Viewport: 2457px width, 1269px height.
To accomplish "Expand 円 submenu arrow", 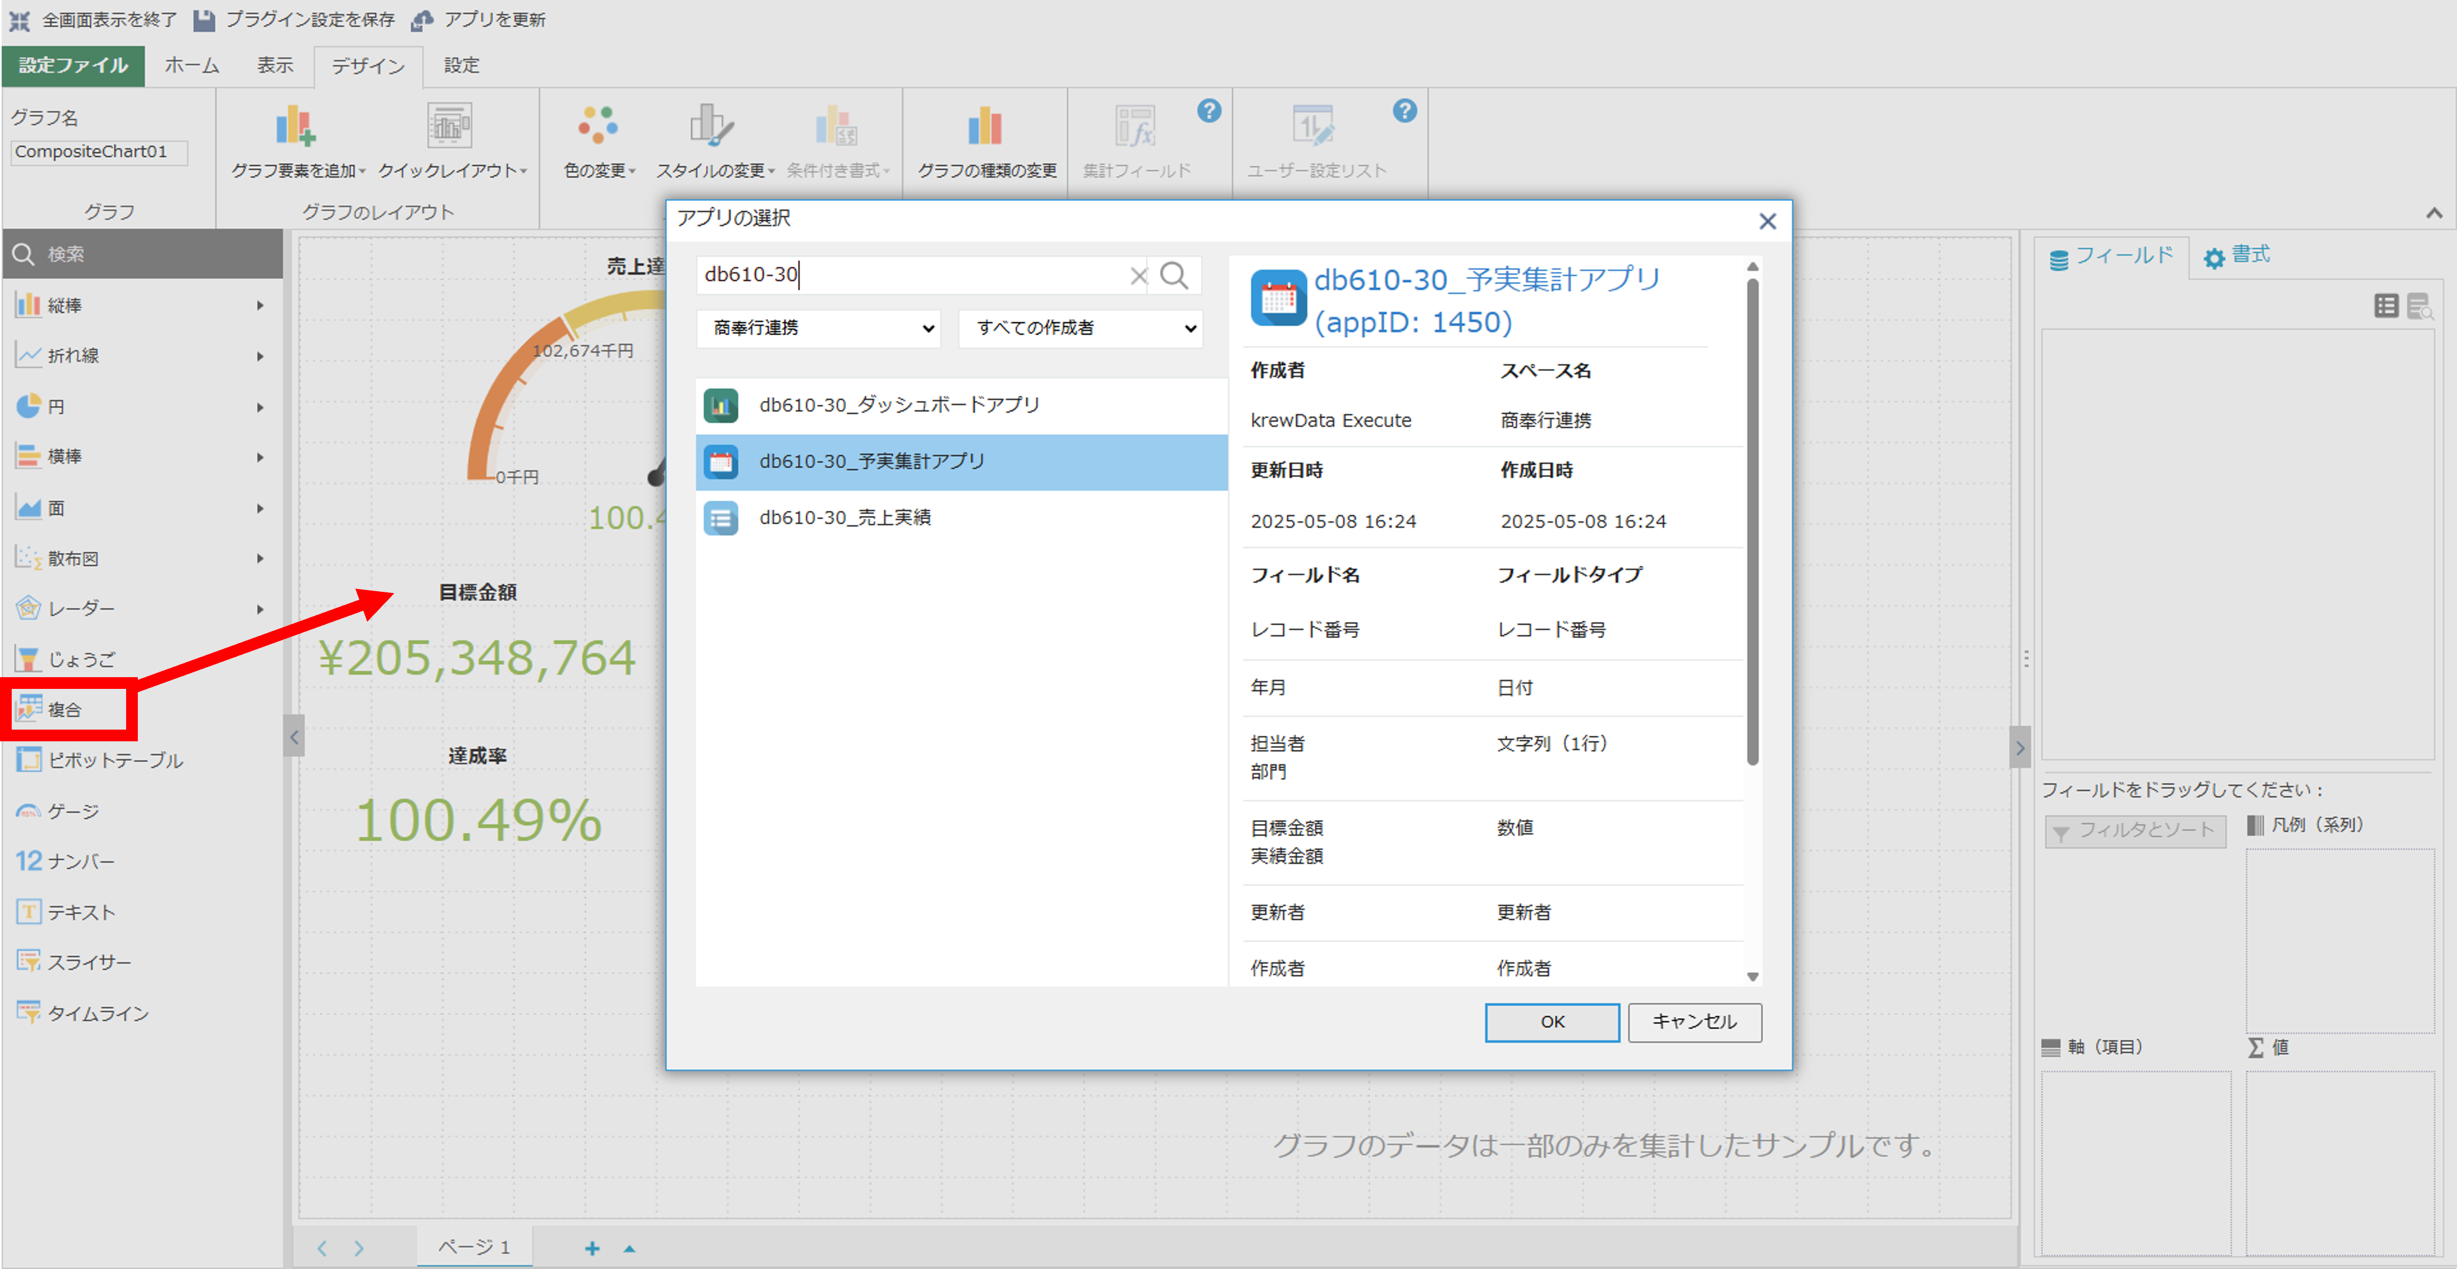I will point(259,407).
